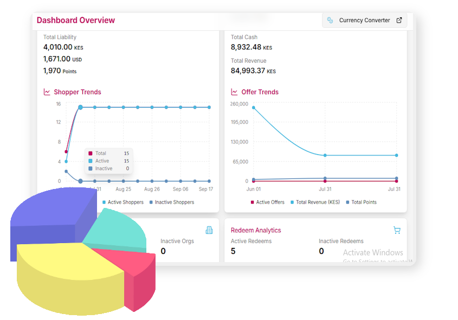Click the line chart icon beside Shopper Trends
The width and height of the screenshot is (458, 320).
coord(47,92)
